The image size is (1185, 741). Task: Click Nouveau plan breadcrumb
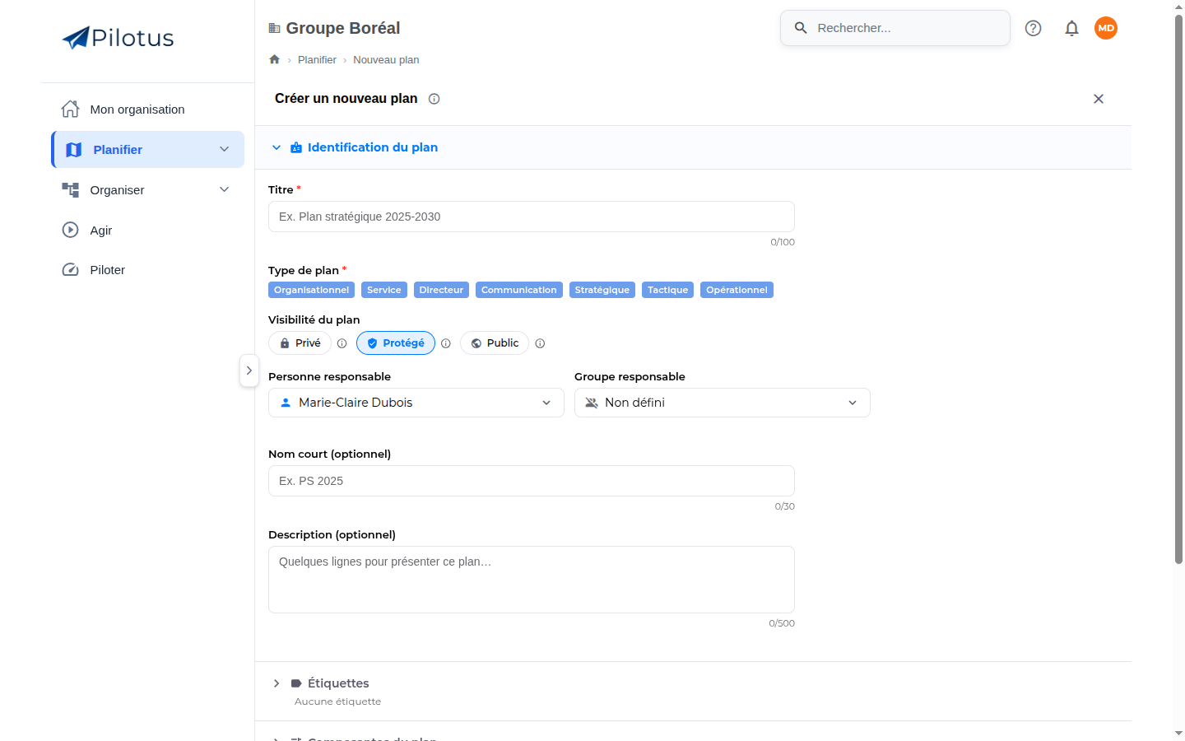pos(386,59)
